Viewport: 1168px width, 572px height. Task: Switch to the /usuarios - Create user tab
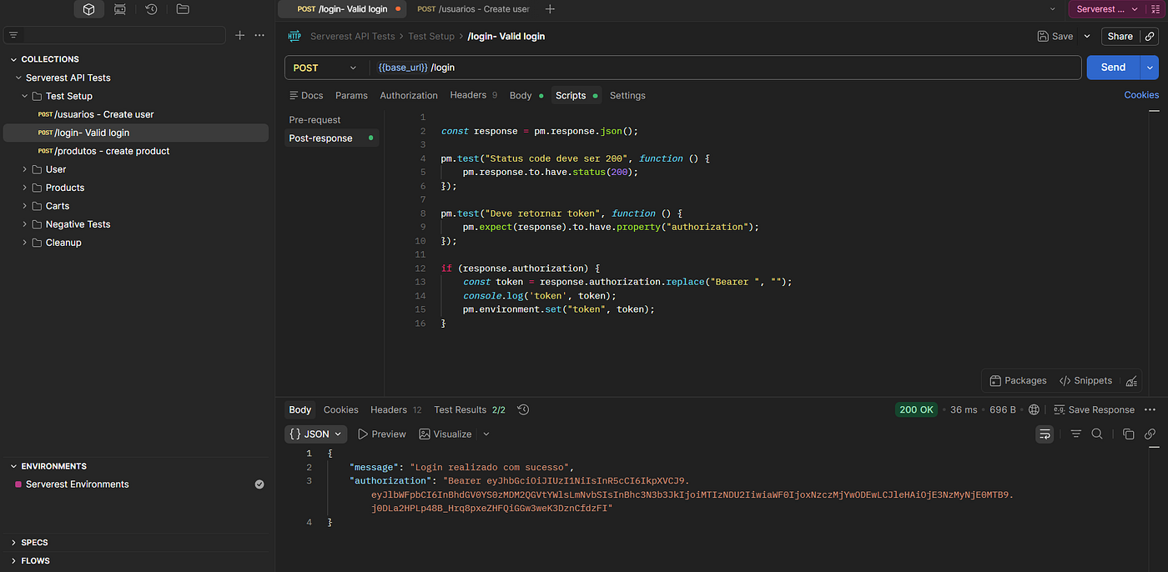point(473,9)
